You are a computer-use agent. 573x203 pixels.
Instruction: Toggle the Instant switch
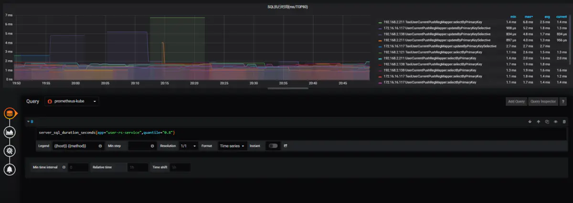point(273,146)
